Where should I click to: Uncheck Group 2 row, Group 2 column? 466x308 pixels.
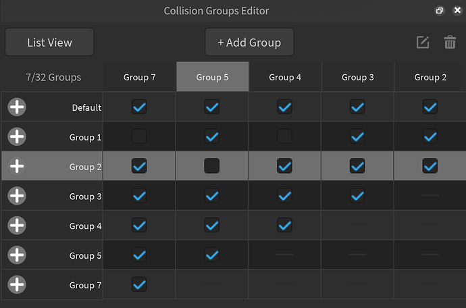click(x=430, y=166)
